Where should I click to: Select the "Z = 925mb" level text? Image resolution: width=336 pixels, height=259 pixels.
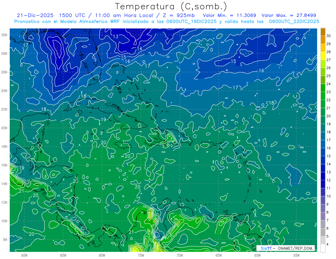178,15
